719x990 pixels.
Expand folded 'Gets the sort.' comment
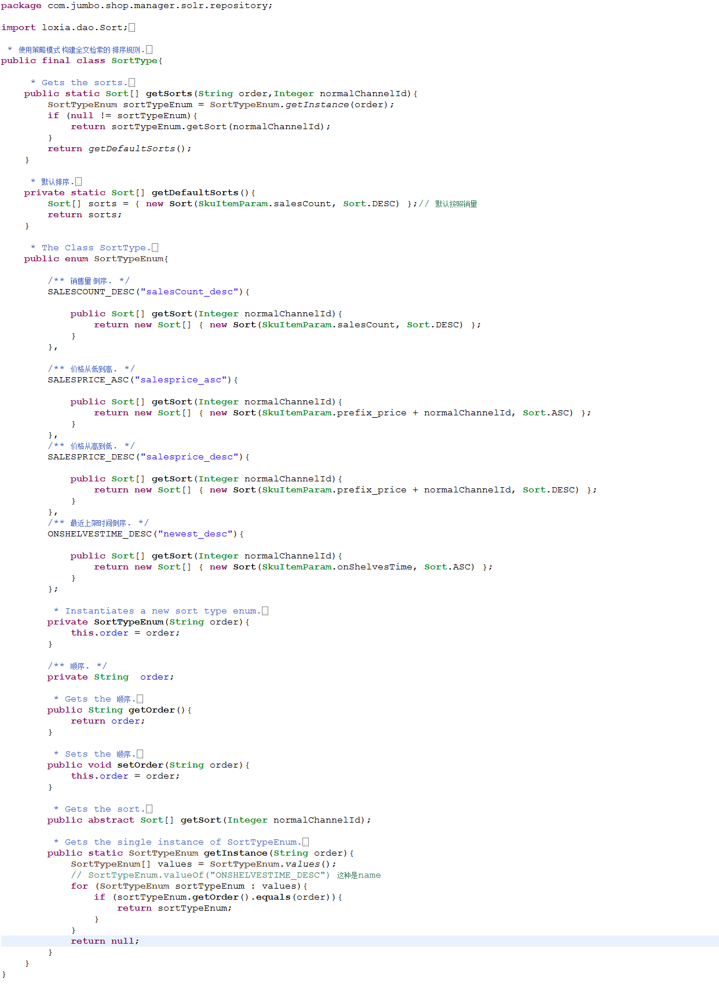(x=149, y=809)
